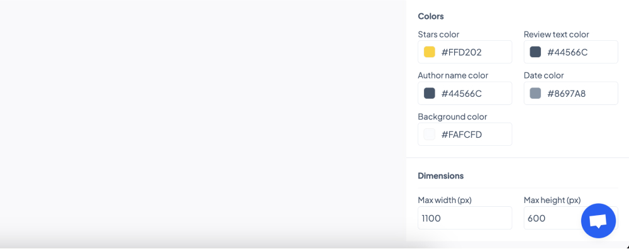
Task: Open the Background color swatch
Action: 429,135
